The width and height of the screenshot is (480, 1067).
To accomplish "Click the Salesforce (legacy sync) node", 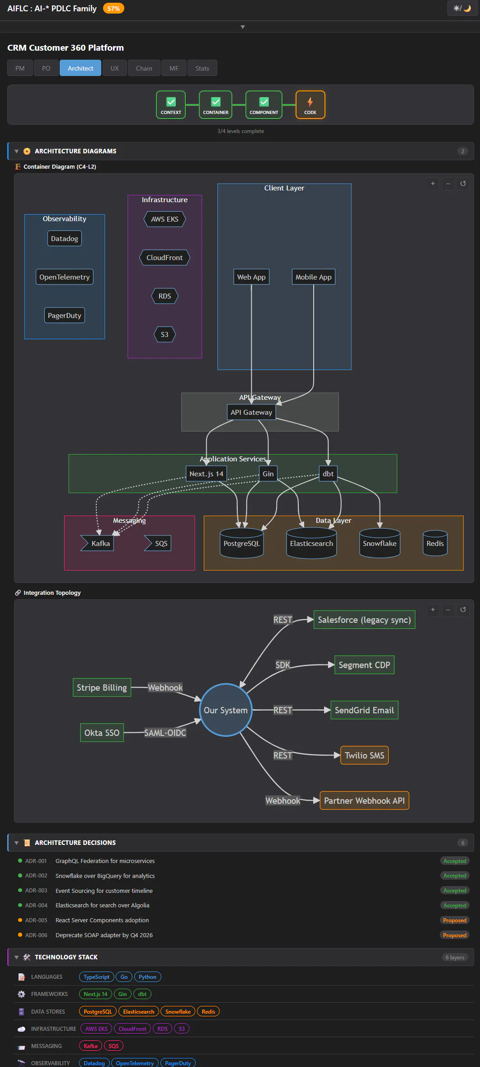I will [x=364, y=620].
